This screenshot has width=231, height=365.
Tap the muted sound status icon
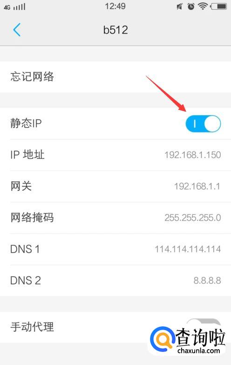[x=179, y=7]
